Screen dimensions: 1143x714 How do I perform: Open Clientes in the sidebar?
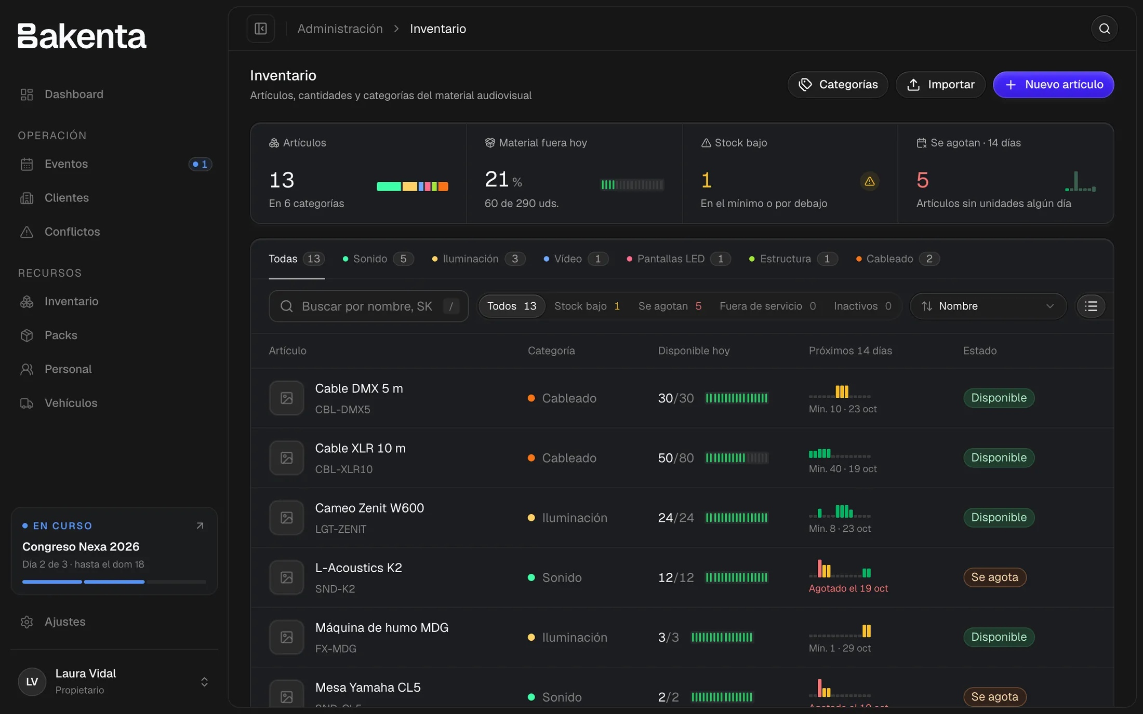click(114, 198)
